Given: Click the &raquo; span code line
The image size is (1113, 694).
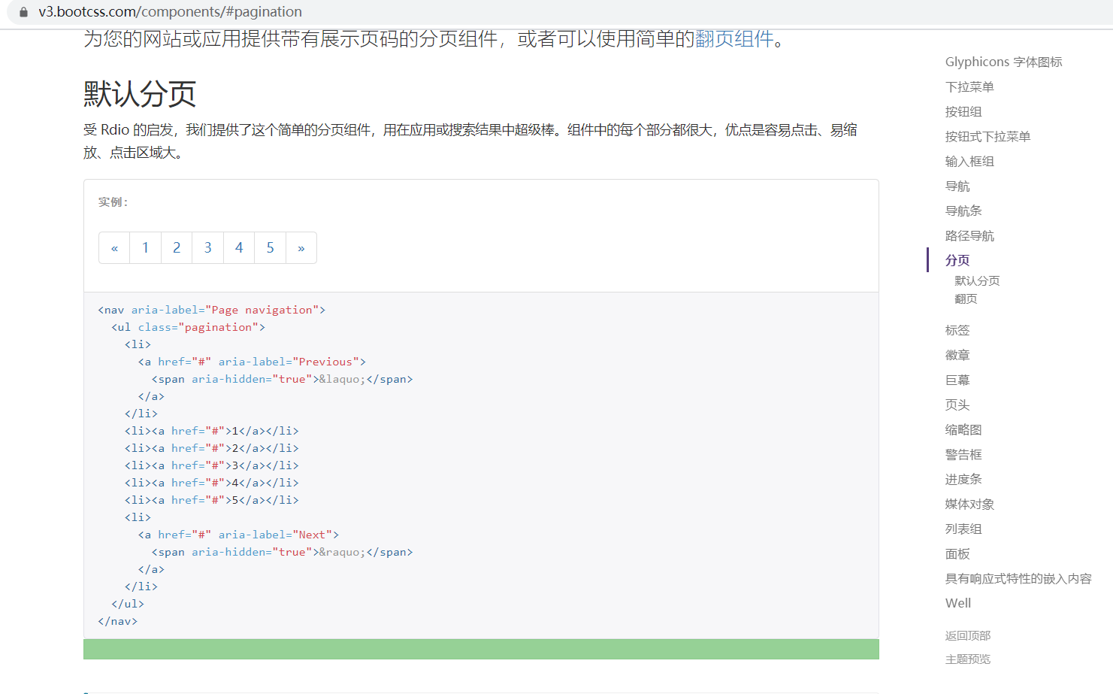Looking at the screenshot, I should pos(282,552).
